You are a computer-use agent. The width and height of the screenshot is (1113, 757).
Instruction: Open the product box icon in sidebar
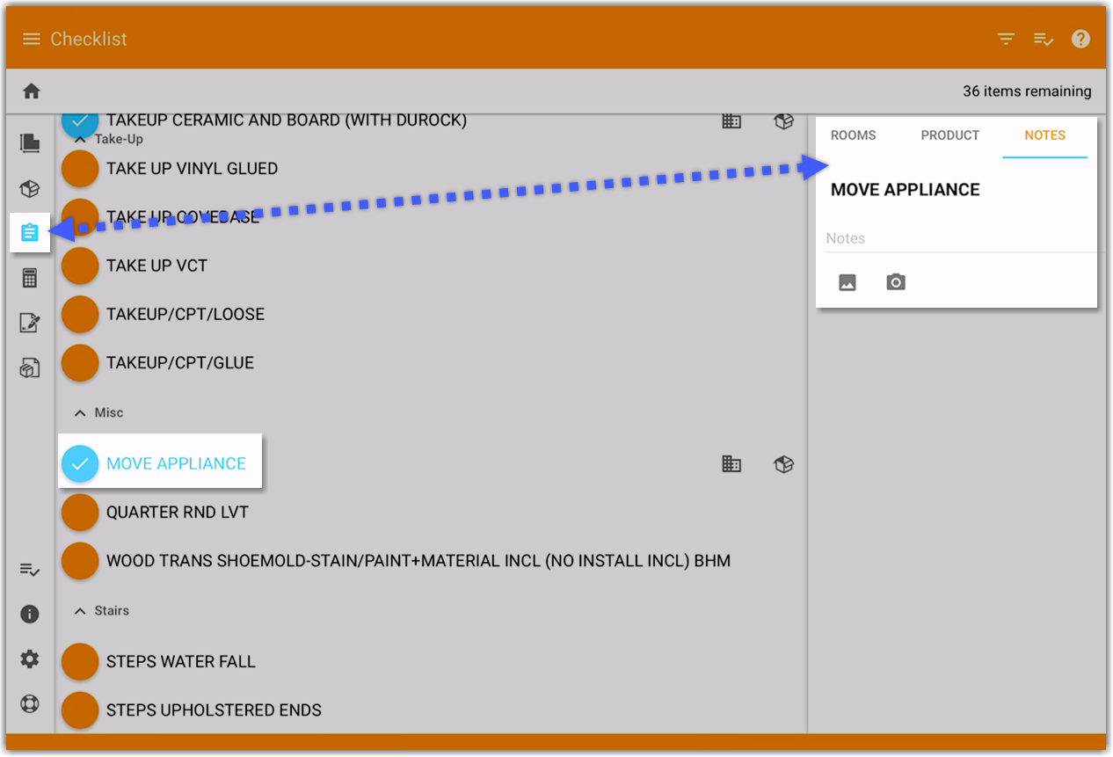tap(30, 188)
